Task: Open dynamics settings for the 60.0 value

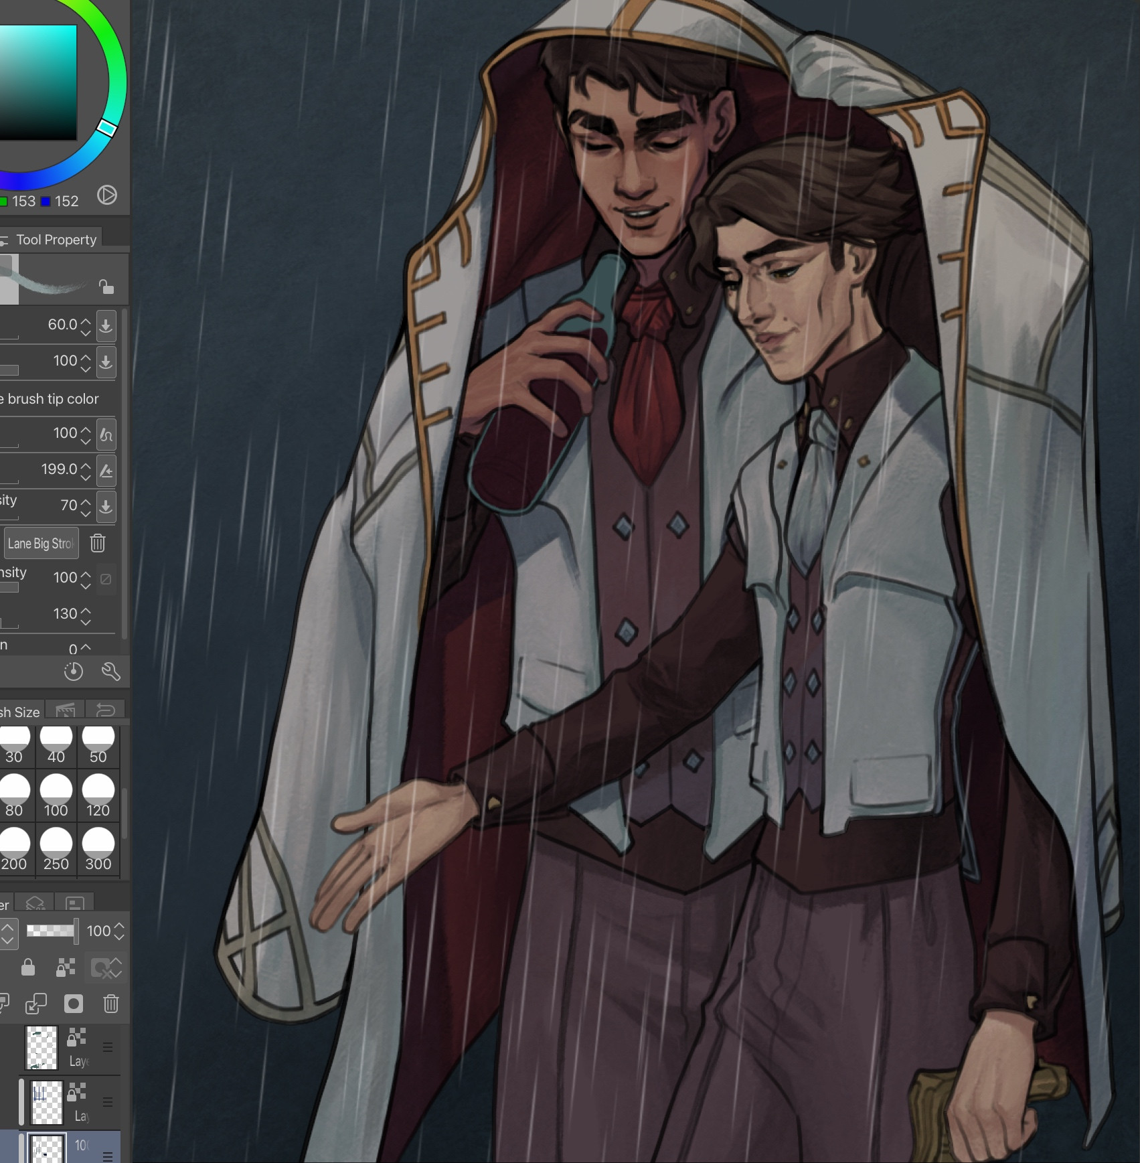Action: [106, 325]
